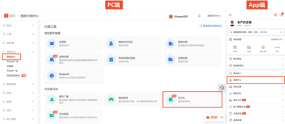This screenshot has height=124, width=285.
Task: Open the App chat bubble icon
Action: 281,15
